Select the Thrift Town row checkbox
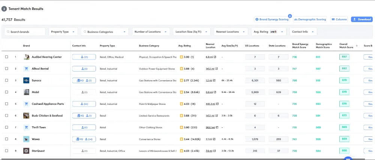The width and height of the screenshot is (375, 160). (7, 127)
